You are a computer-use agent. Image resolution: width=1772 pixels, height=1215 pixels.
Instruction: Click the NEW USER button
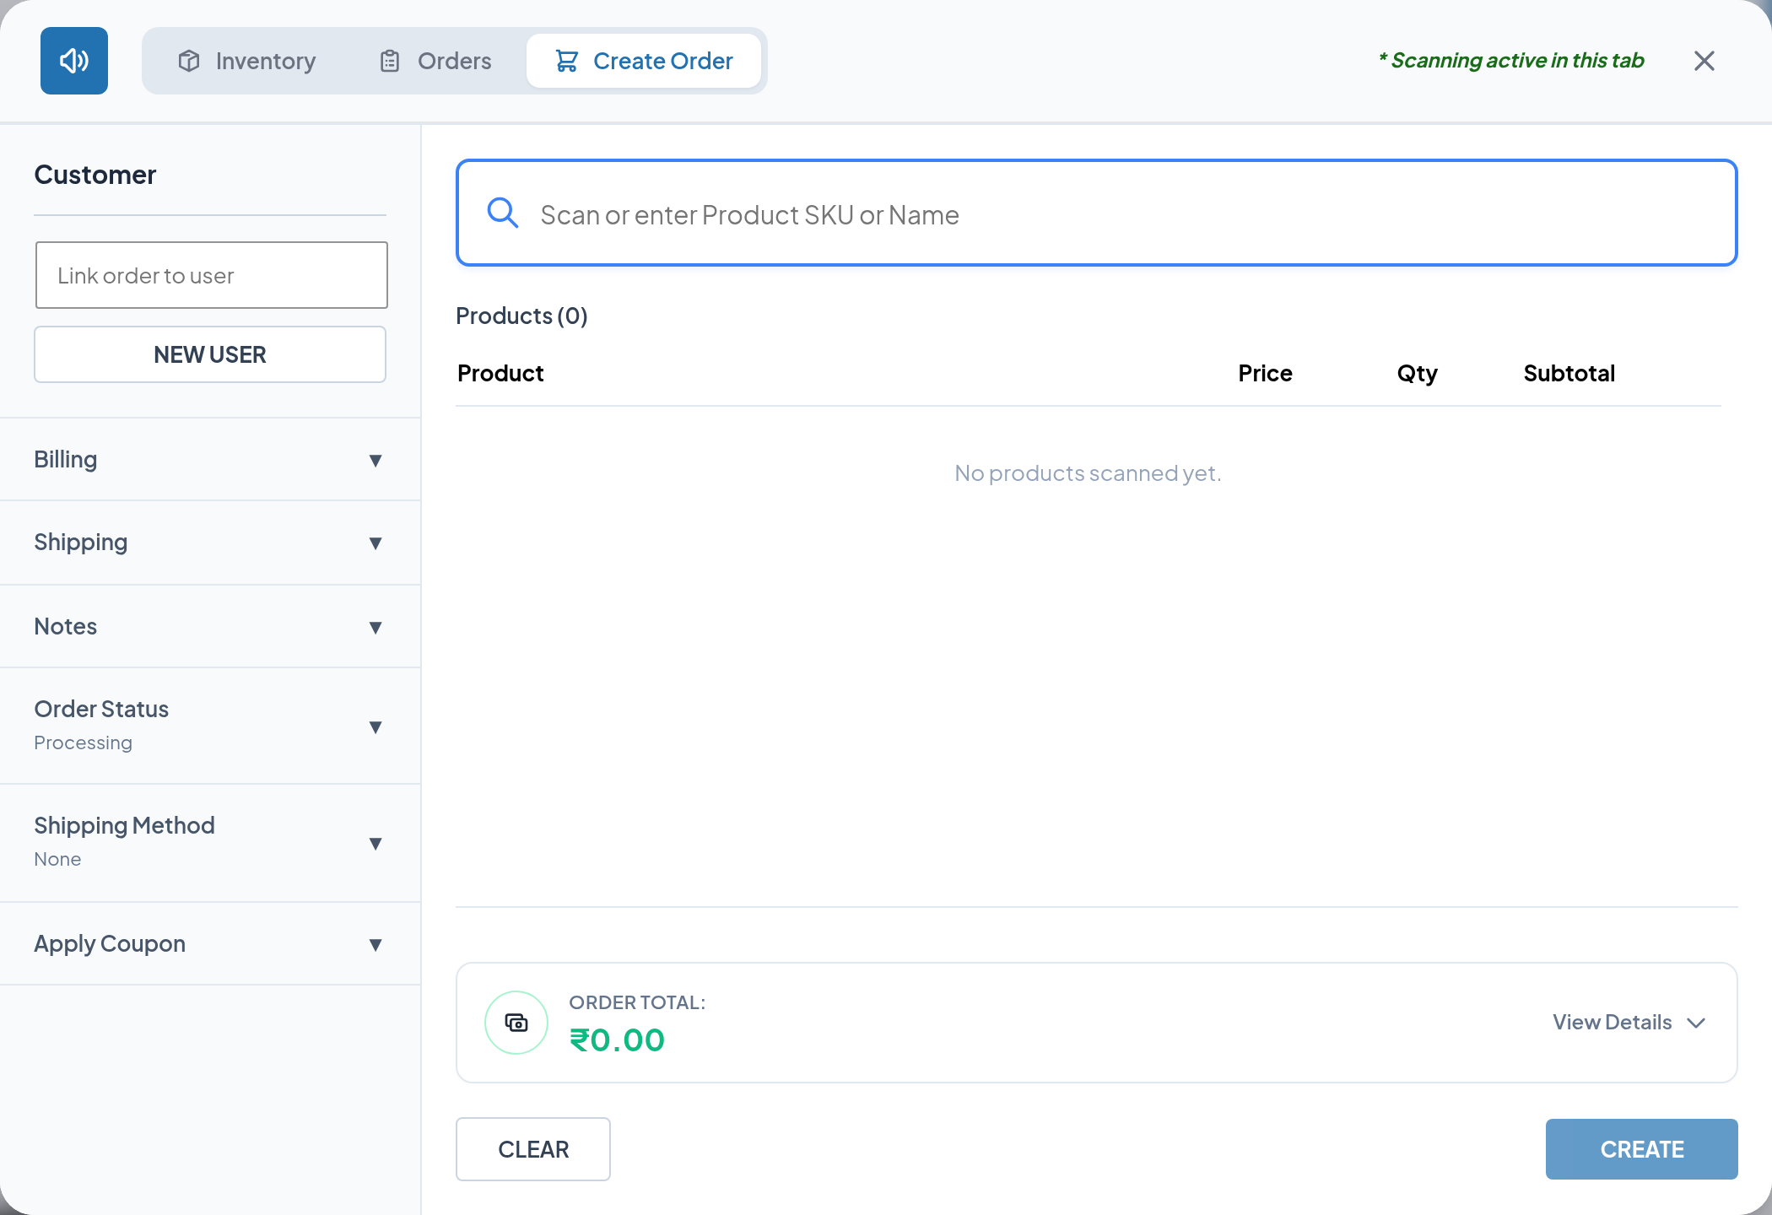210,354
